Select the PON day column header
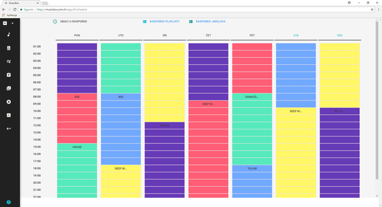This screenshot has width=382, height=207. click(77, 35)
